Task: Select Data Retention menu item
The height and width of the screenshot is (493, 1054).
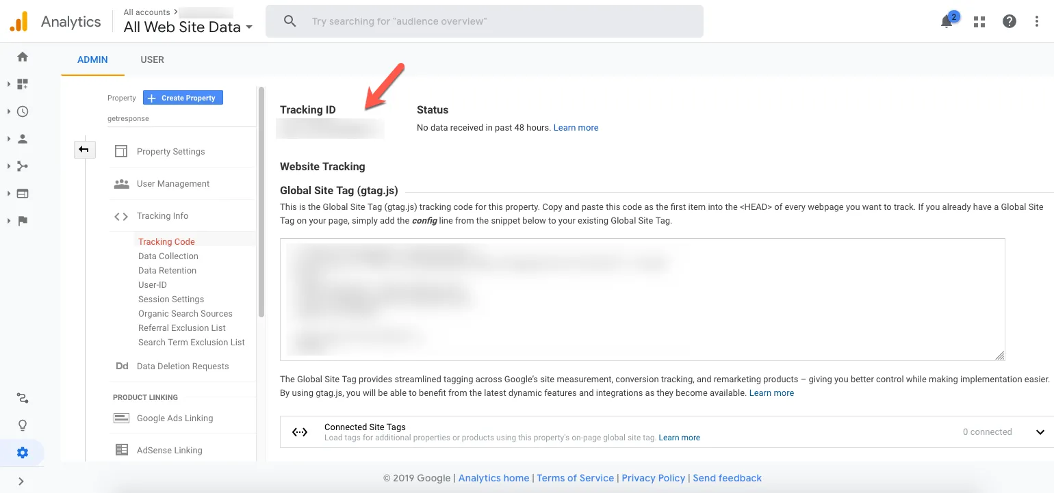Action: (x=167, y=271)
